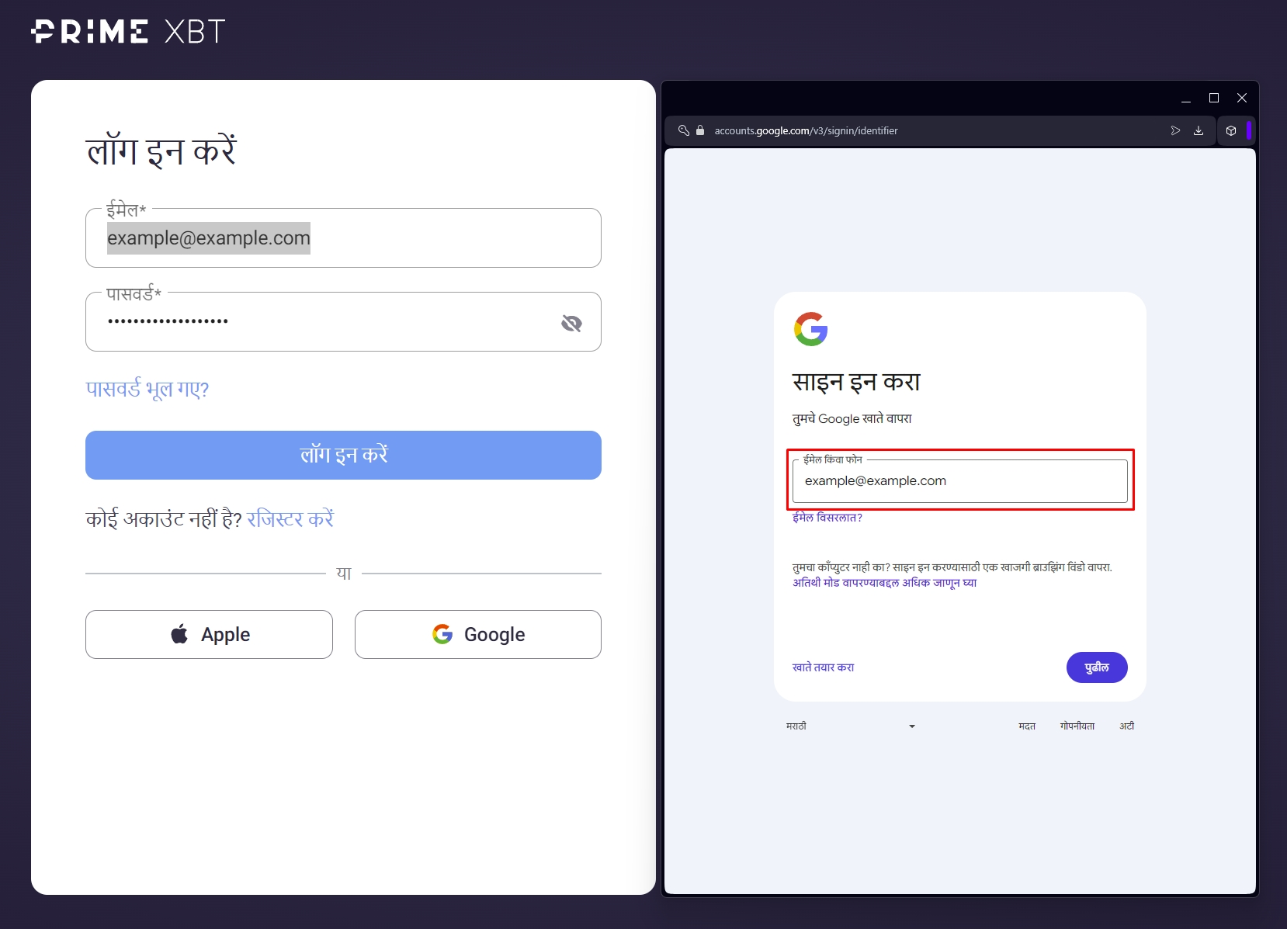Image resolution: width=1287 pixels, height=929 pixels.
Task: Click the 'पुढील' next button
Action: click(x=1097, y=667)
